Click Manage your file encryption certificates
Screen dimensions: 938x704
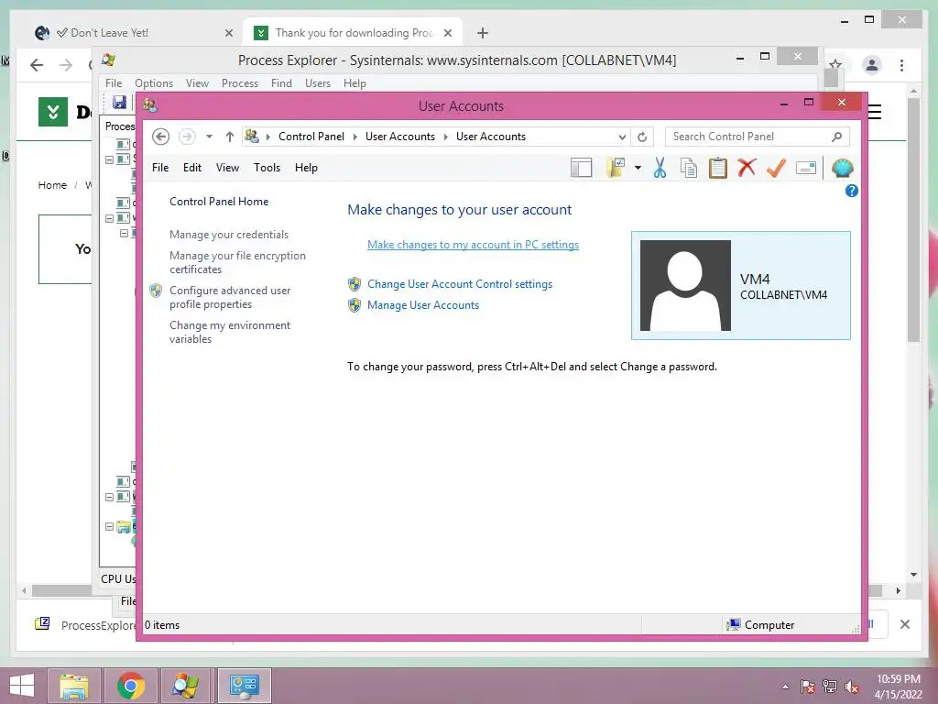pos(237,262)
